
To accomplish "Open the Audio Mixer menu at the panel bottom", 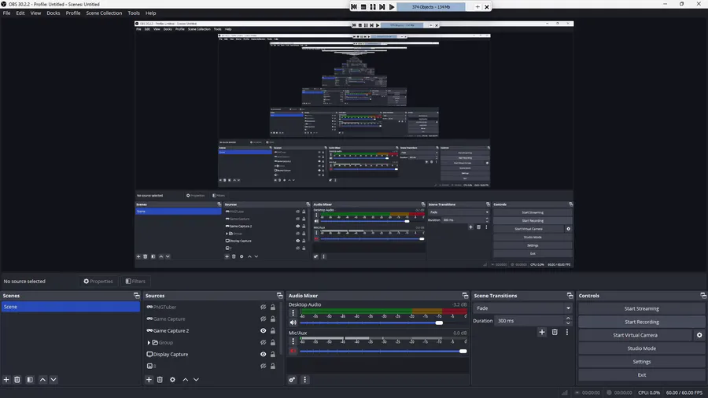I will 304,379.
